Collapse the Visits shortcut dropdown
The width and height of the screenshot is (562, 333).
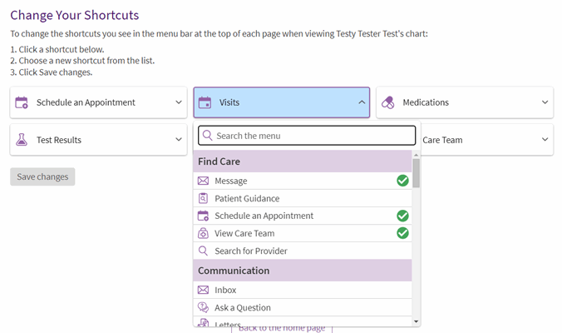point(362,102)
